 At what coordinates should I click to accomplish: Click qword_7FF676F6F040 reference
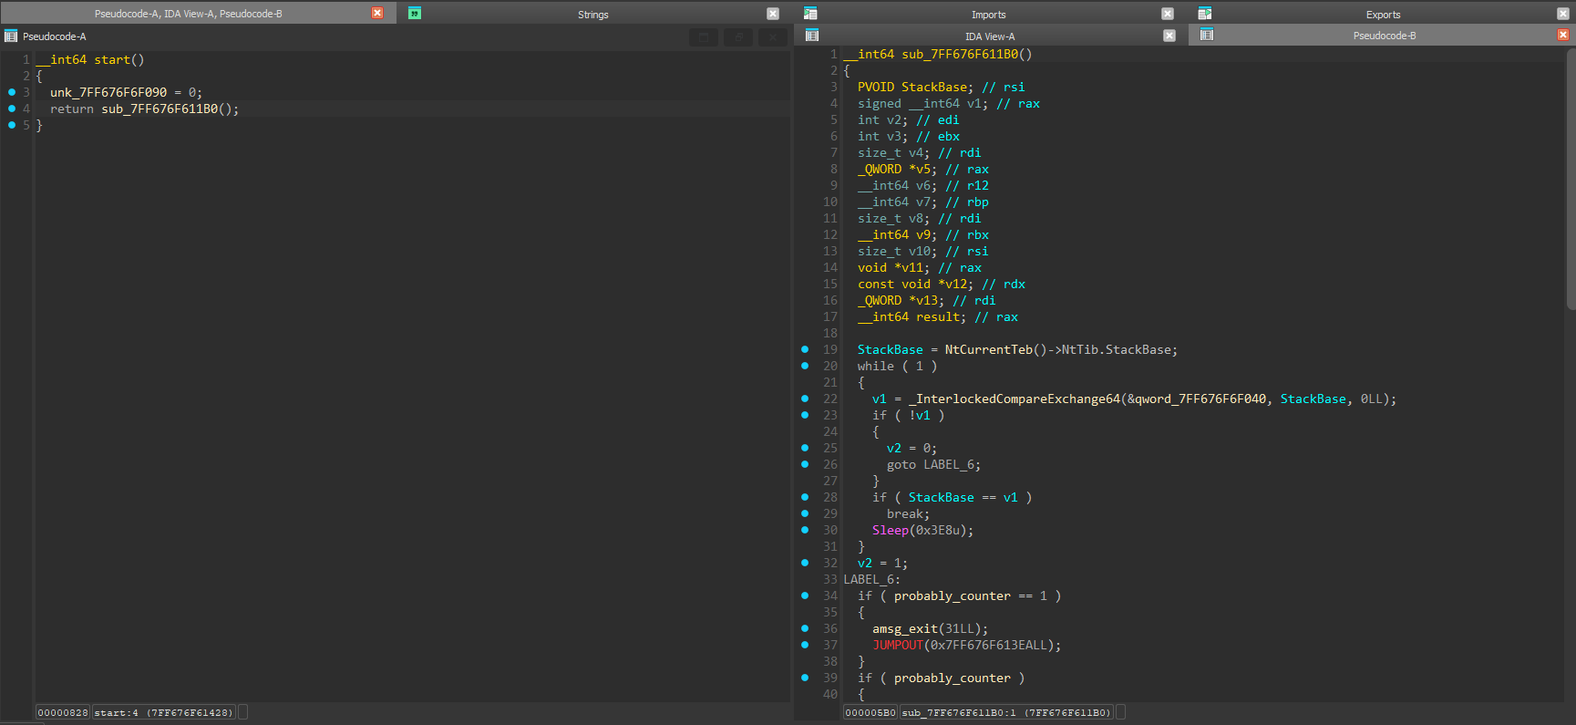tap(1200, 399)
